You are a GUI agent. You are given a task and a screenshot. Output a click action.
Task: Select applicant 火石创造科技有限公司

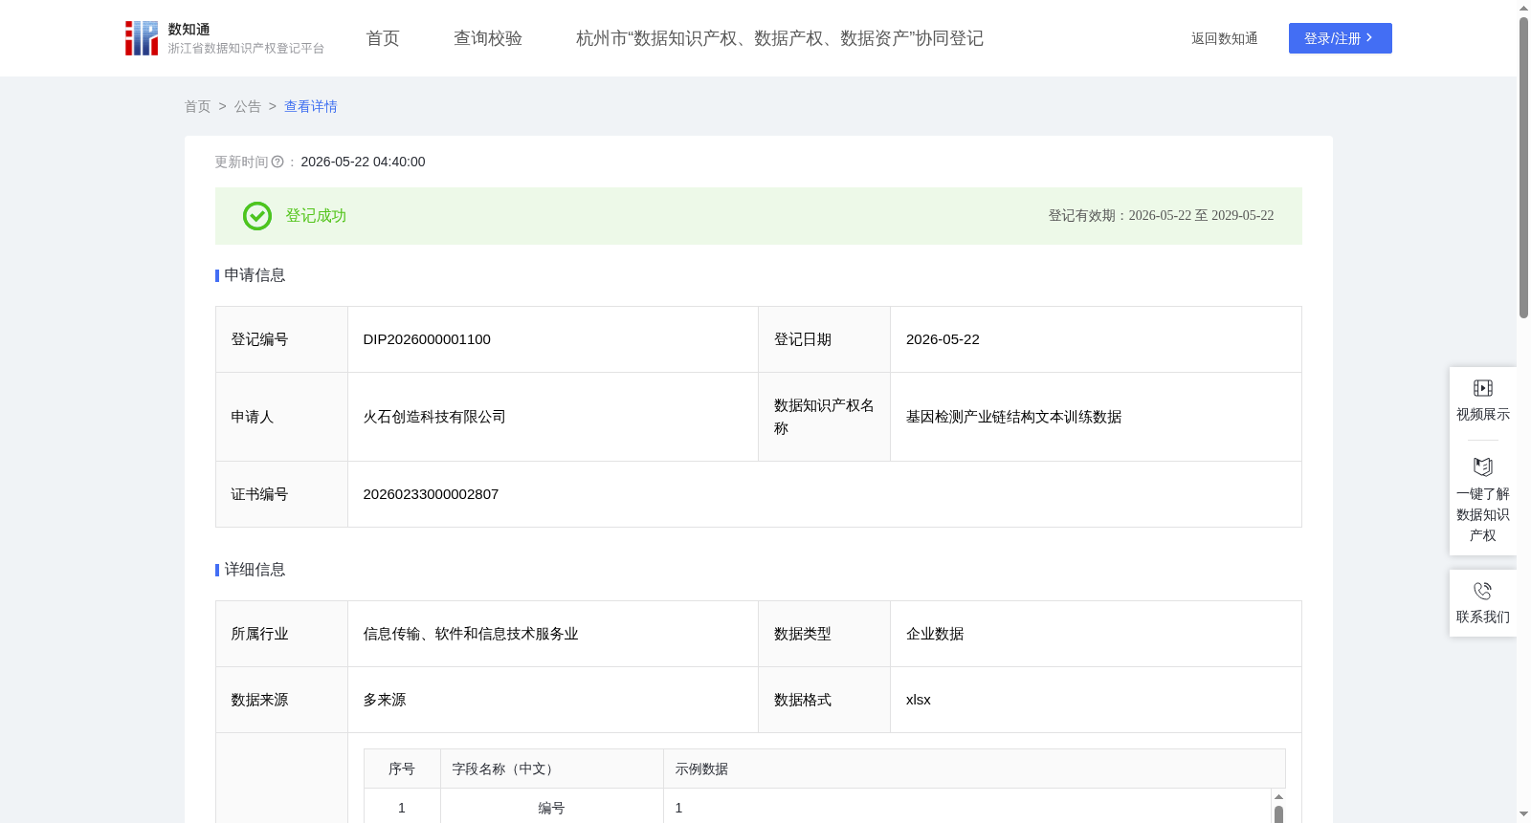434,417
